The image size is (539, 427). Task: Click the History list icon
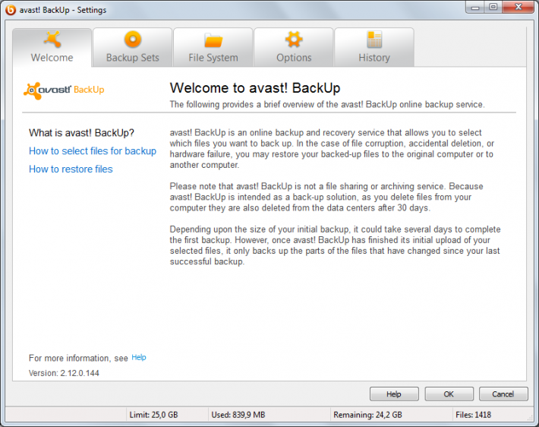point(374,40)
